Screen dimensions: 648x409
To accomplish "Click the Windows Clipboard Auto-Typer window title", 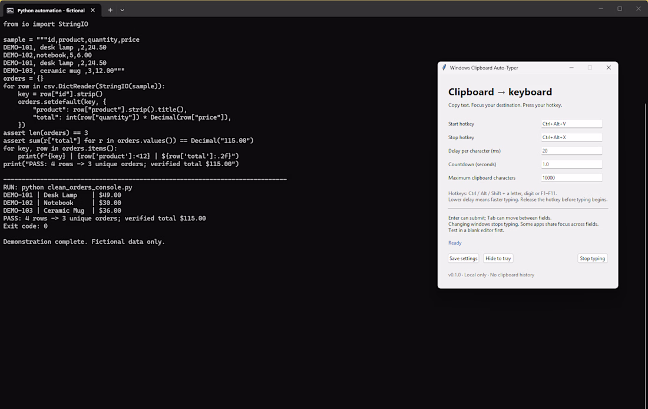I will coord(484,68).
